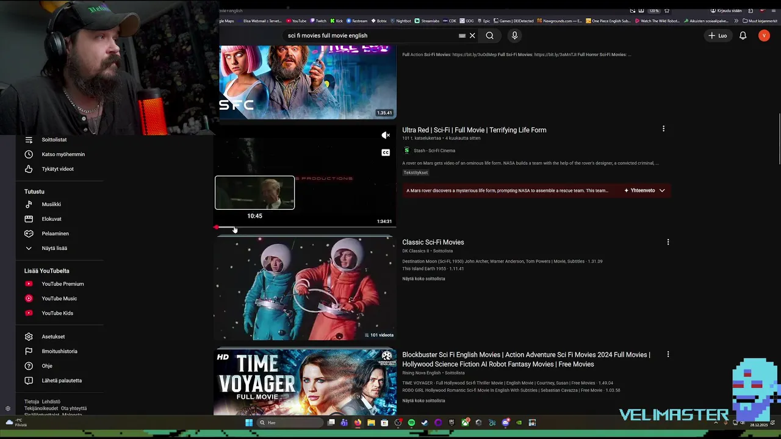Open more options for Blockbuster Sci Fi playlist
The image size is (781, 439).
coord(668,354)
